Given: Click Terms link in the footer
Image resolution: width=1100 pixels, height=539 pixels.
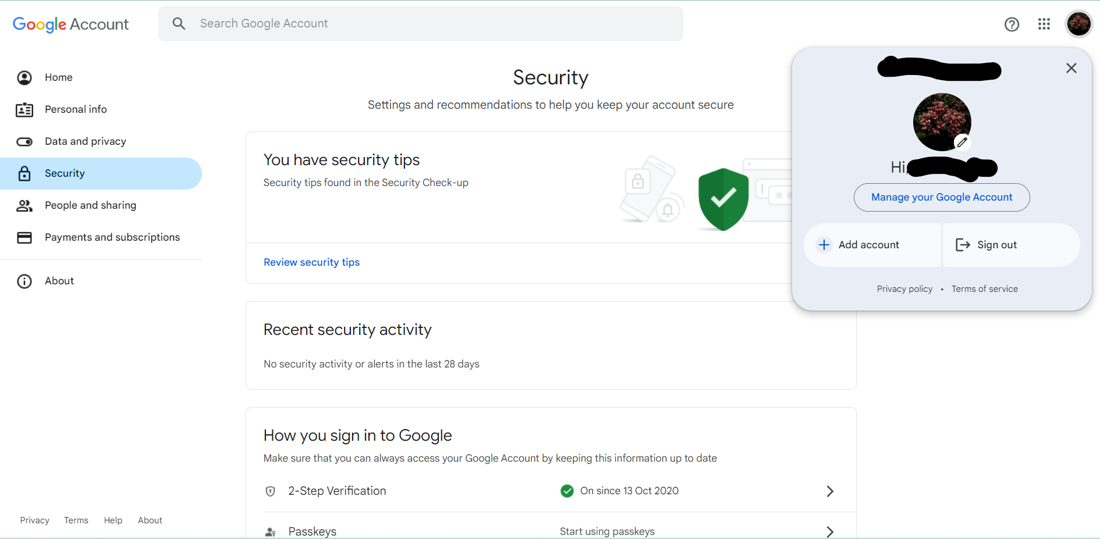Looking at the screenshot, I should click(76, 520).
